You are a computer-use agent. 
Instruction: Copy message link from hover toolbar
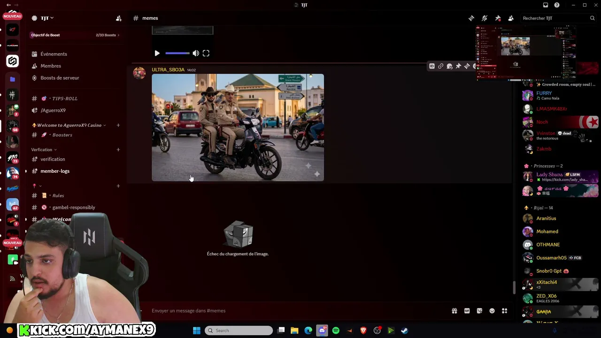[x=440, y=66]
